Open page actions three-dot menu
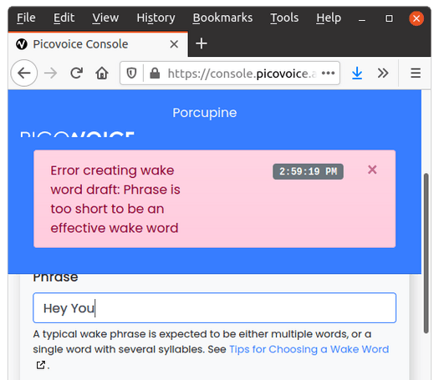The height and width of the screenshot is (380, 439). [328, 73]
